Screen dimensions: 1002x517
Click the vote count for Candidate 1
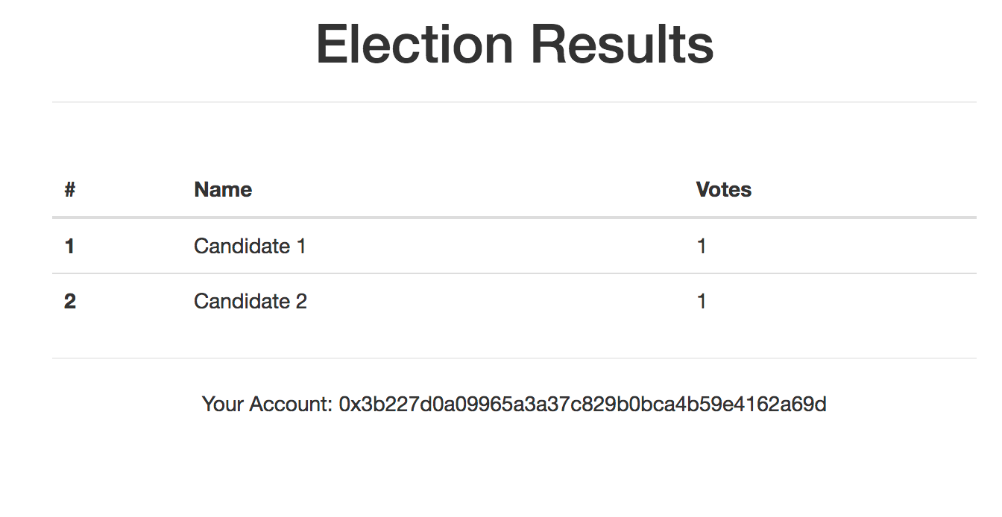702,246
